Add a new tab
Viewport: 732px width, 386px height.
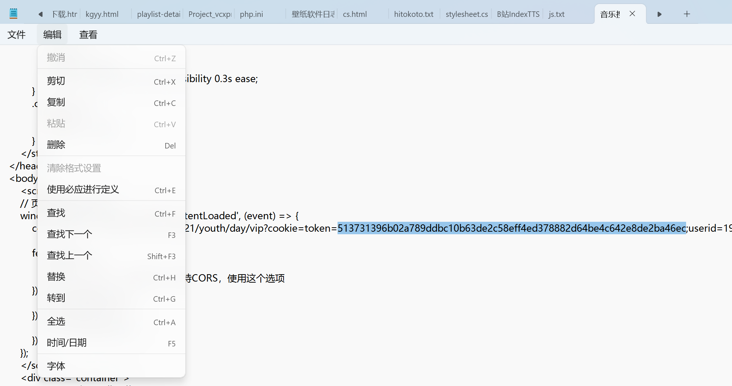click(x=686, y=14)
